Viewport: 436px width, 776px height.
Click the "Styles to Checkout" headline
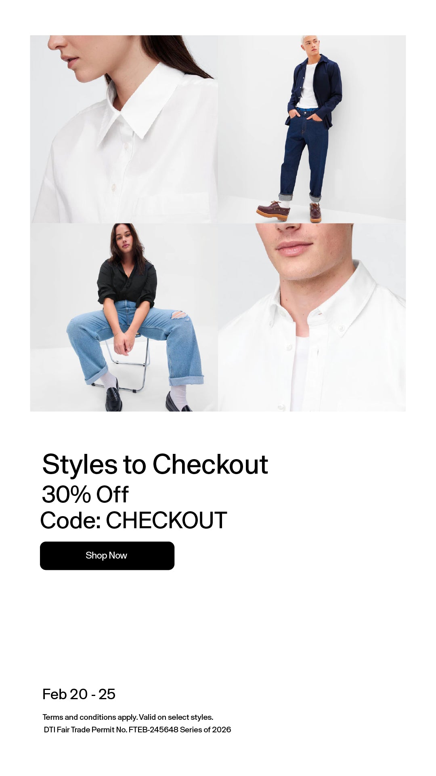[155, 464]
